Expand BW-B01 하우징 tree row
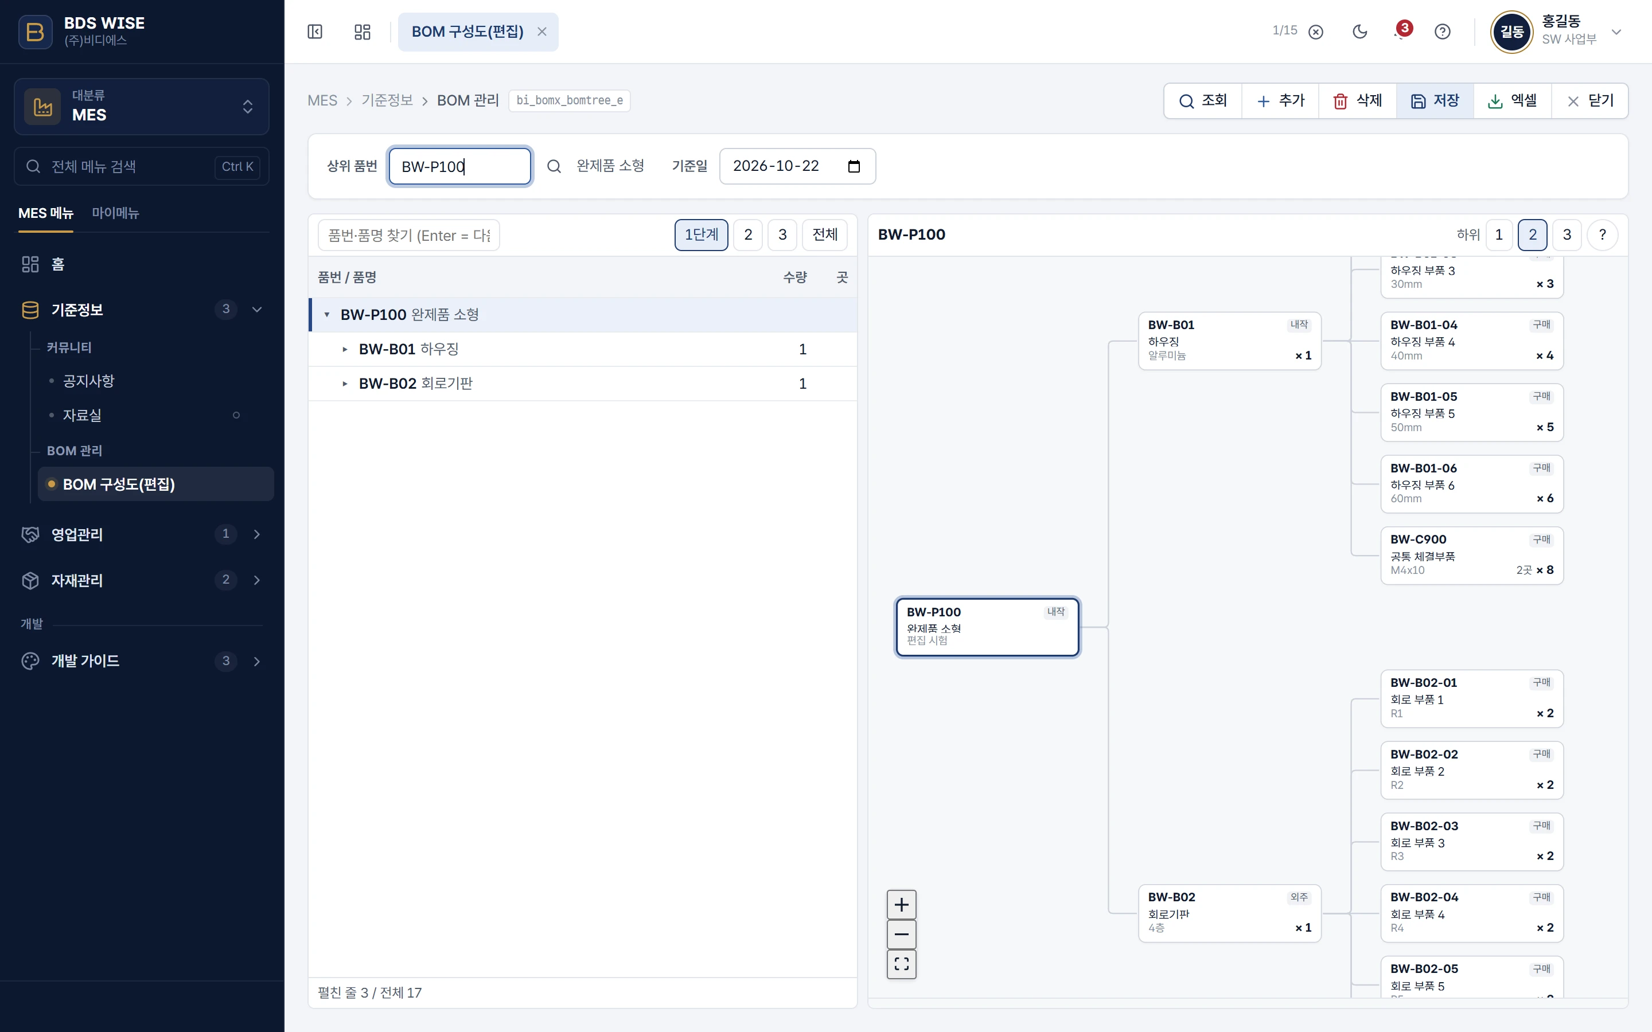This screenshot has height=1032, width=1652. pyautogui.click(x=345, y=350)
